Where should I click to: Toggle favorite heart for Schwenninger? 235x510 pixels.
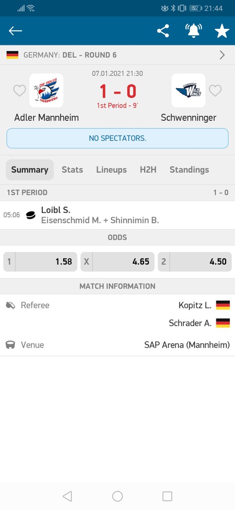(x=215, y=91)
